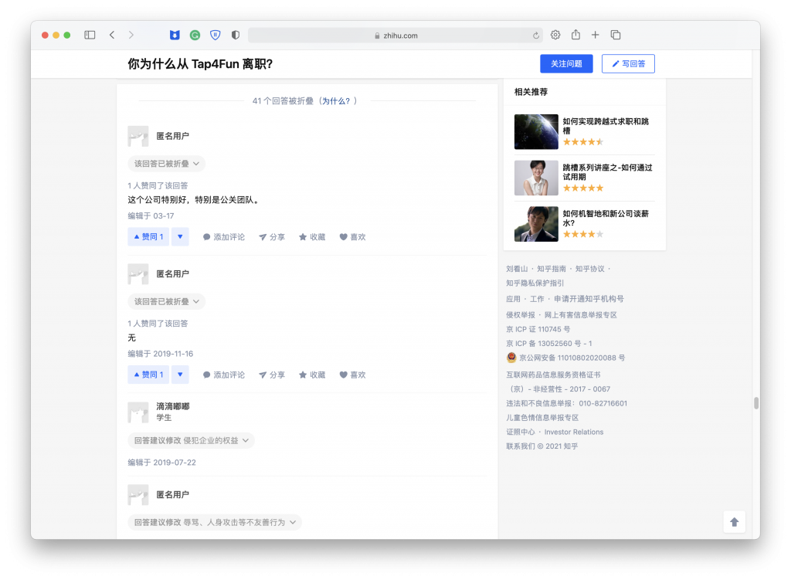791x580 pixels.
Task: Add a comment on the 2019-11-16 answer
Action: pyautogui.click(x=224, y=375)
